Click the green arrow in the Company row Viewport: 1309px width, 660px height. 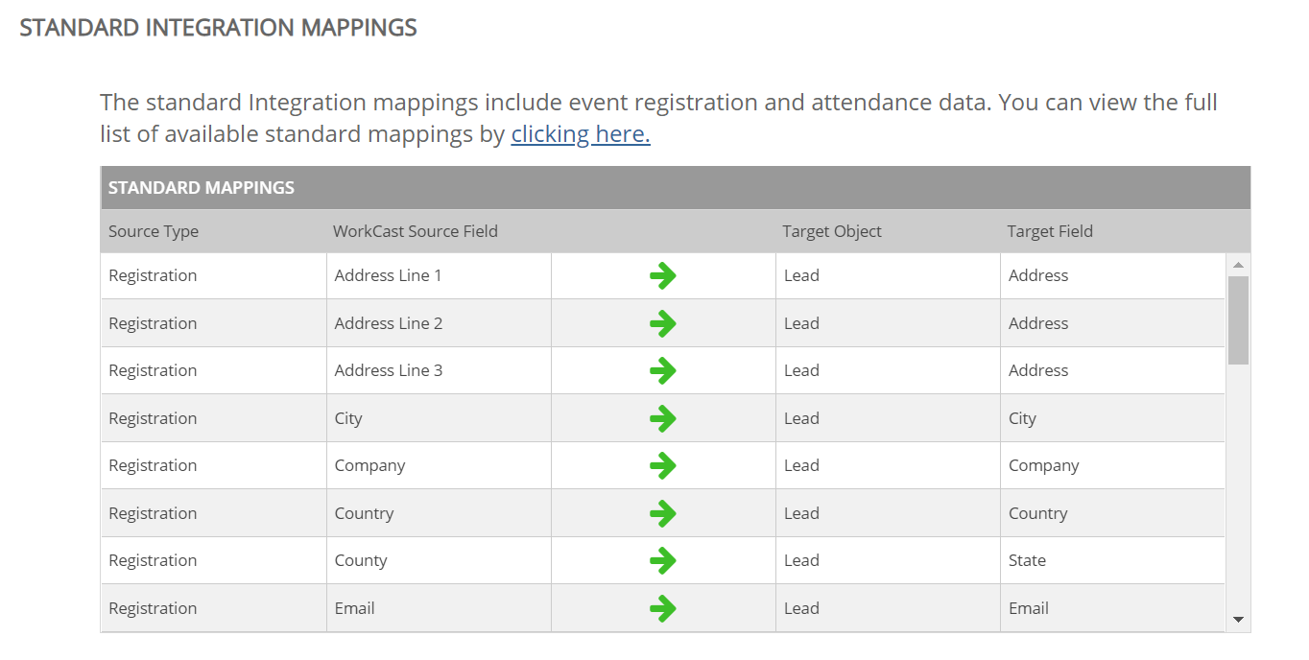(x=663, y=465)
